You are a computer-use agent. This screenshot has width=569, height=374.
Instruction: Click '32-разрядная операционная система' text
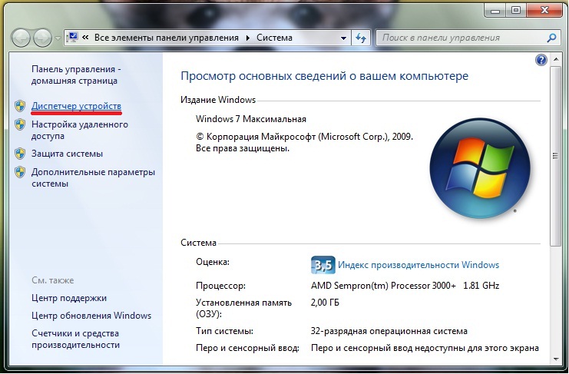coord(389,331)
